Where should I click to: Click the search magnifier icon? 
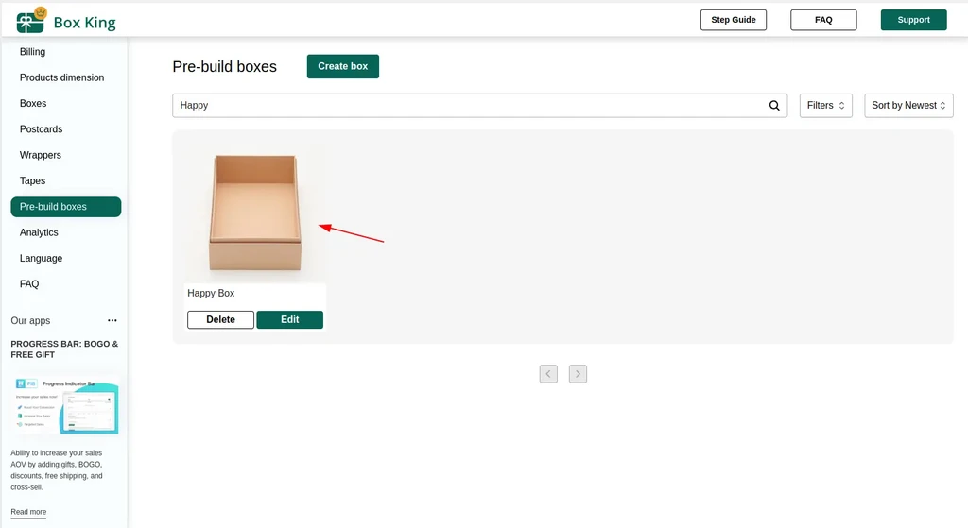pyautogui.click(x=774, y=106)
